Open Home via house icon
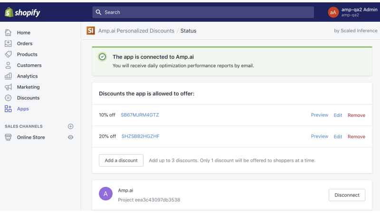Image resolution: width=380 pixels, height=213 pixels. pyautogui.click(x=8, y=33)
